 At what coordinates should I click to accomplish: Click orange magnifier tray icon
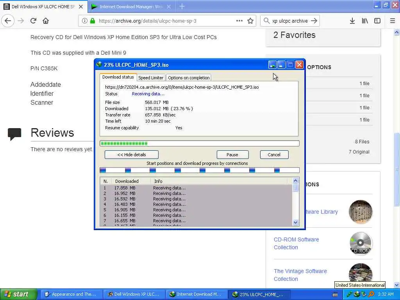371,295
